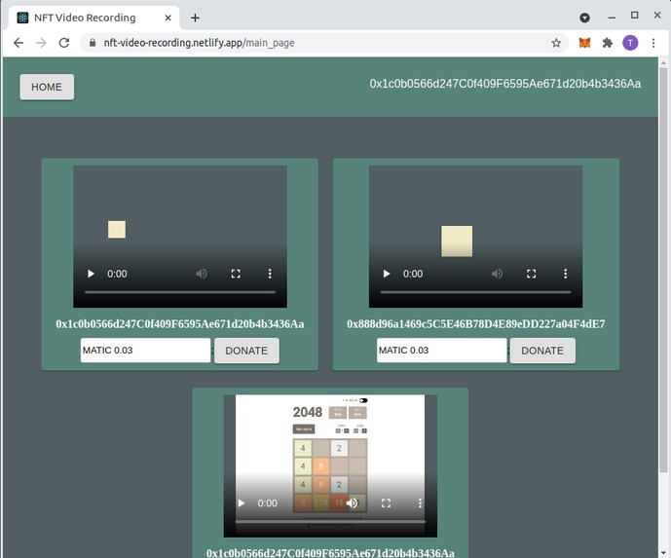Click the HOME button
671x558 pixels.
(x=47, y=87)
